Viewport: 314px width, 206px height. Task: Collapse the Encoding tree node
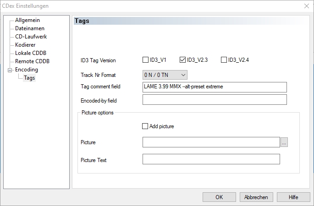9,70
